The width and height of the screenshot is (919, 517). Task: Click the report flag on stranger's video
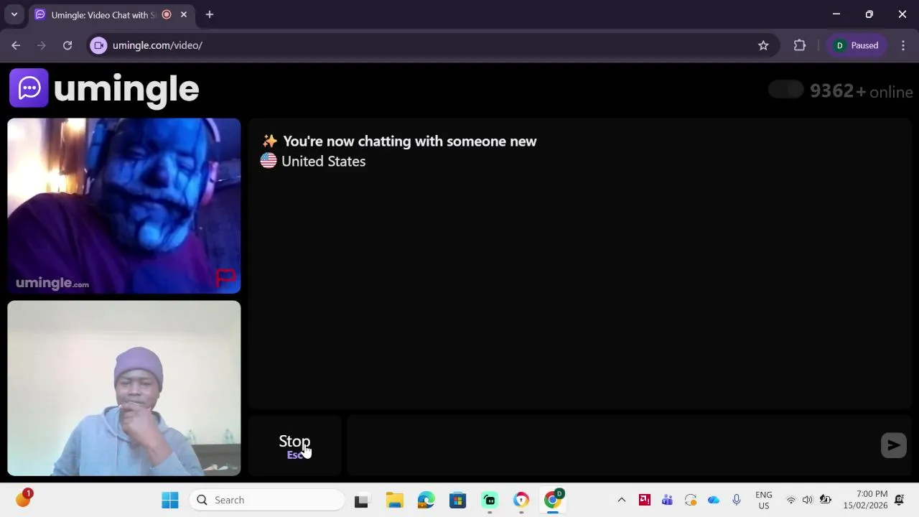[x=225, y=277]
